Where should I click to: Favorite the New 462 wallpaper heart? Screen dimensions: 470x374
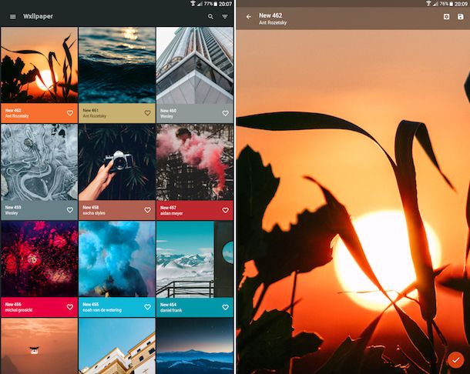click(x=70, y=113)
